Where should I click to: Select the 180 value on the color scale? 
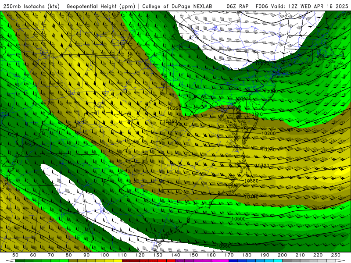pyautogui.click(x=247, y=255)
